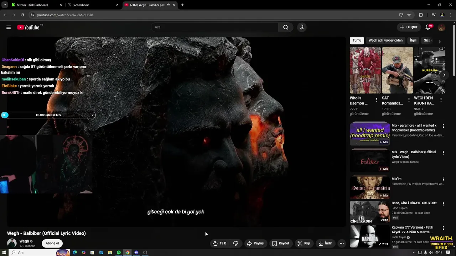Viewport: 456px width, 256px height.
Task: Open taskbar volume speaker icon
Action: pyautogui.click(x=431, y=252)
